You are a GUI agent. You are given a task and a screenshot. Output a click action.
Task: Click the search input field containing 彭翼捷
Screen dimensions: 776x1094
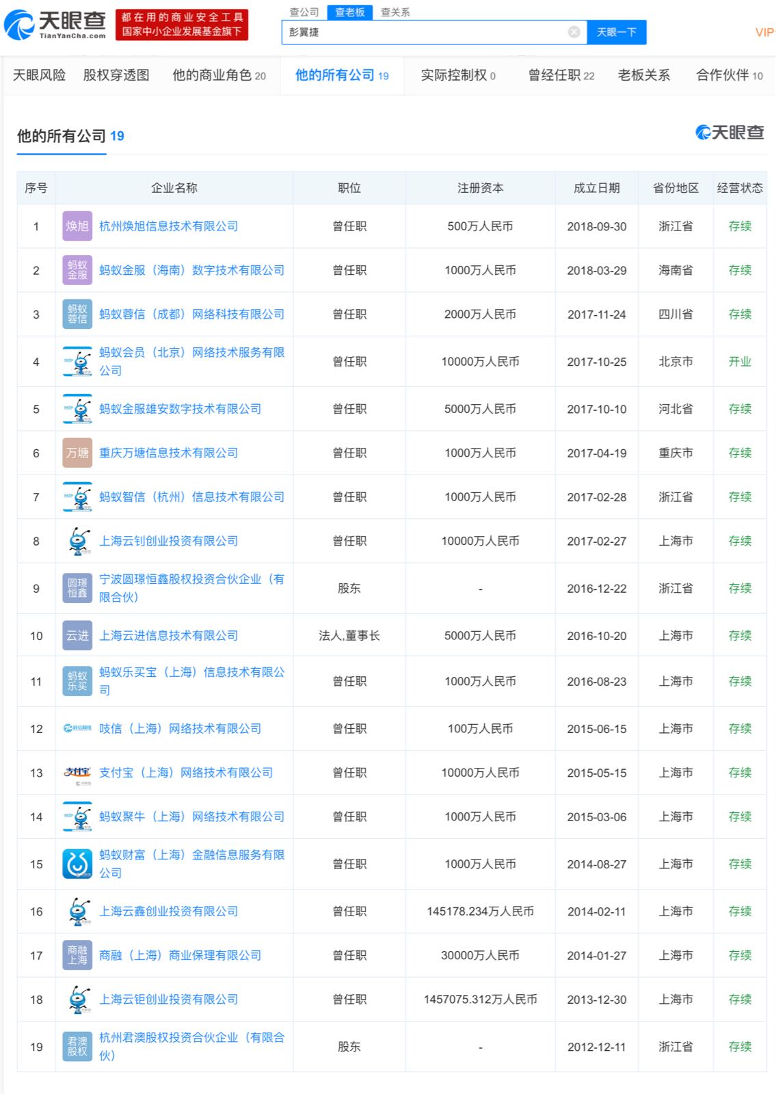(424, 32)
